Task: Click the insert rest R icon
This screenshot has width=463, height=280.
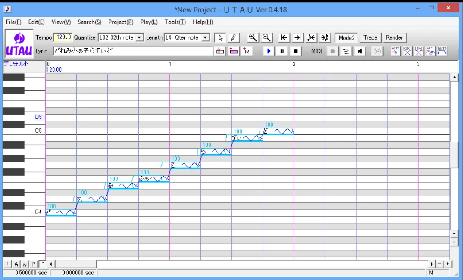Action: (247, 51)
